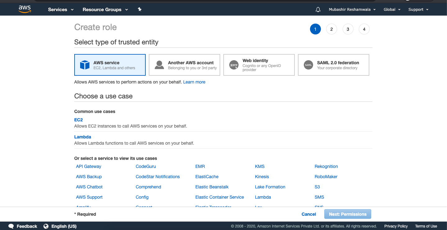
Task: Open the Global region dropdown
Action: click(392, 10)
